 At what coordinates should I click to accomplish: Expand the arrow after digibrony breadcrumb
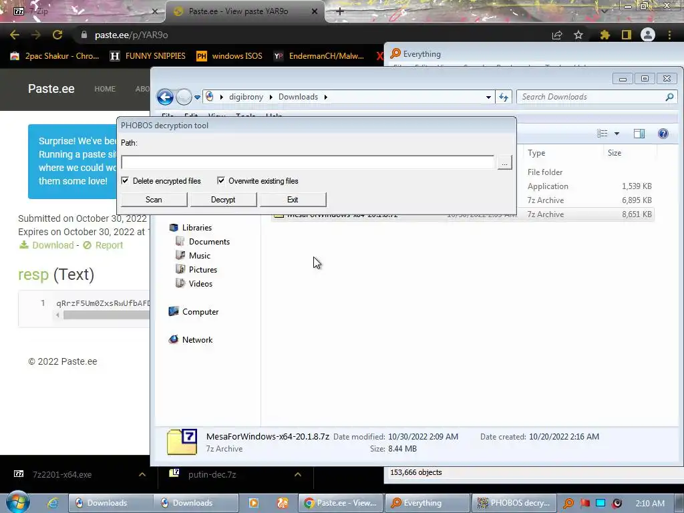click(271, 97)
